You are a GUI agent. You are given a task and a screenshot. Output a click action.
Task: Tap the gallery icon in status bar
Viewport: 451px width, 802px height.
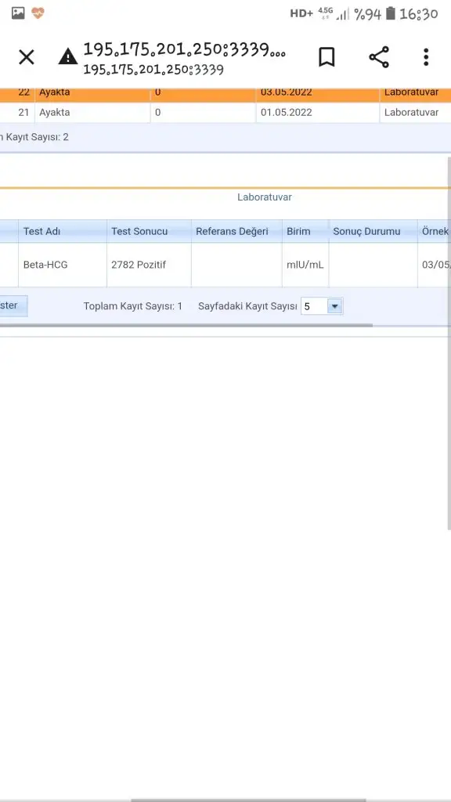[x=18, y=13]
